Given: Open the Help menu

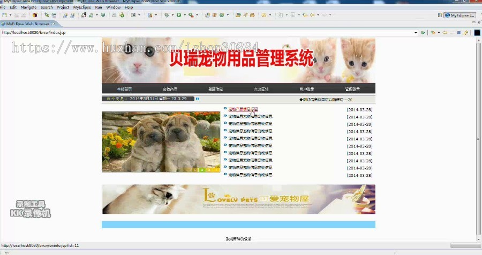Looking at the screenshot, I should point(129,7).
